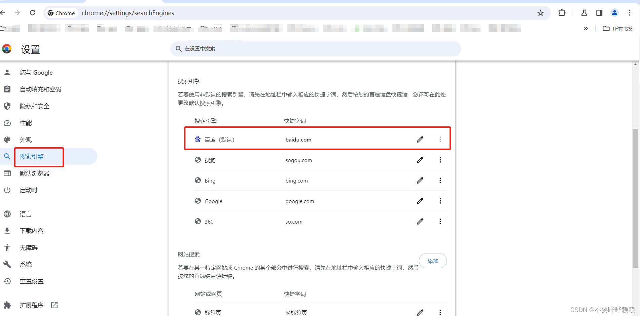
Task: Open more actions for 百度
Action: coord(440,139)
